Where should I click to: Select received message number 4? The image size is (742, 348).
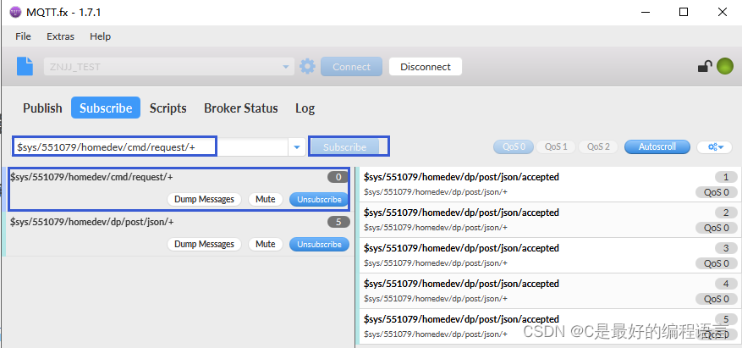[x=550, y=290]
